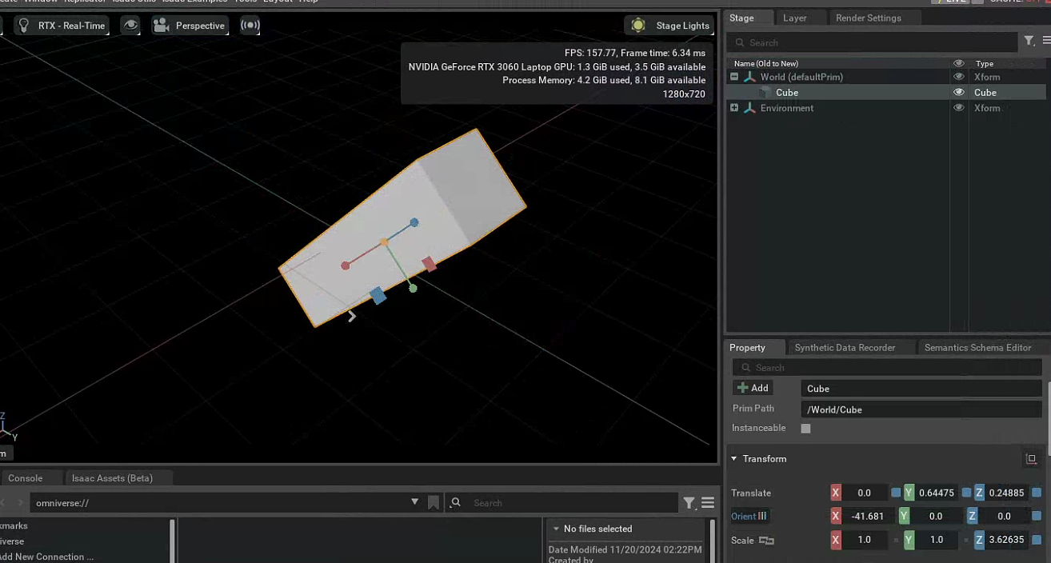Open the omniverse:// path dropdown arrow
This screenshot has height=563, width=1051.
(414, 502)
